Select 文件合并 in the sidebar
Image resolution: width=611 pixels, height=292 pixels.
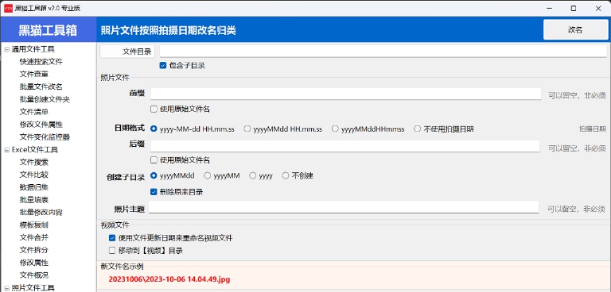[34, 237]
